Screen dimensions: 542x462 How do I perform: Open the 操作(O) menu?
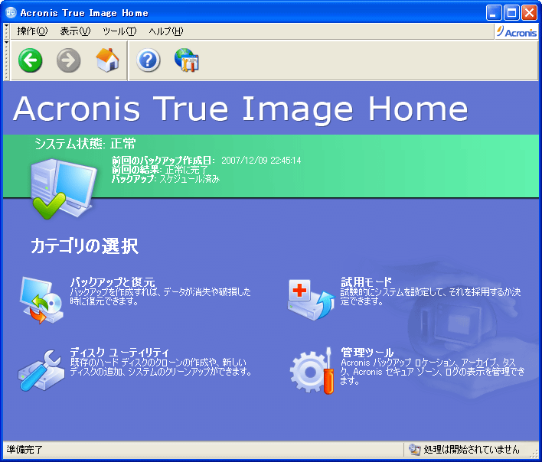coord(32,31)
